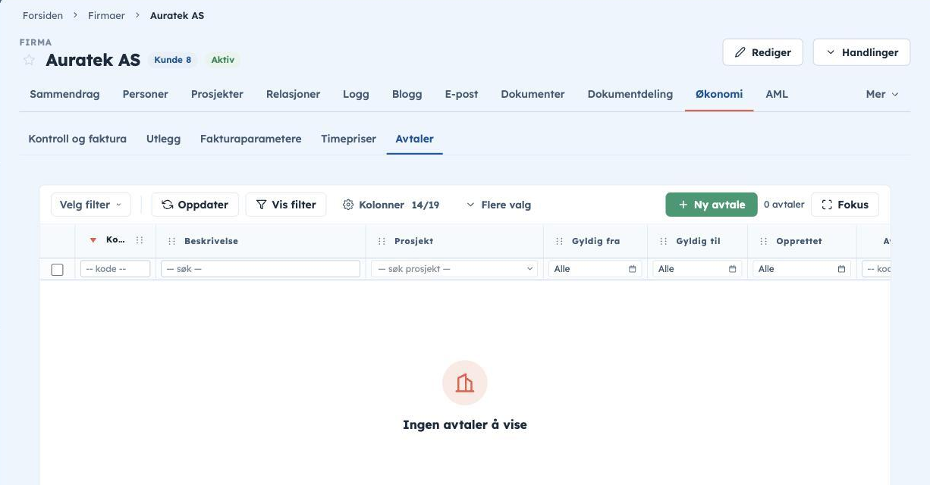Create a new agreement with Ny avtale

[x=712, y=205]
